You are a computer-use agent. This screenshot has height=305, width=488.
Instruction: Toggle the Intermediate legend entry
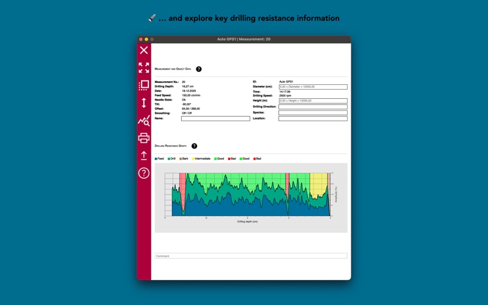(x=201, y=159)
